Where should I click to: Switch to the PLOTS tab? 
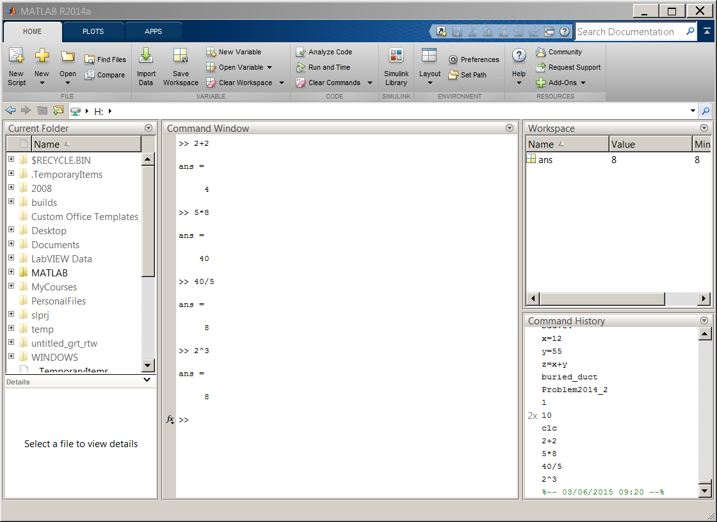[x=93, y=31]
